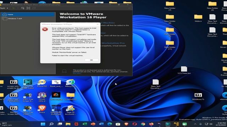Select the fahion.jpg image file on desktop
Image resolution: width=227 pixels, height=127 pixels.
point(56,96)
